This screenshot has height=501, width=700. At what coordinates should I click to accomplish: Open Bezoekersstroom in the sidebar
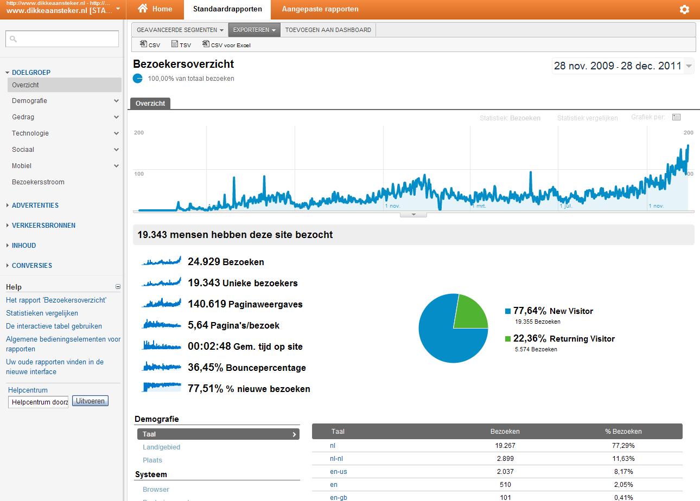point(38,182)
